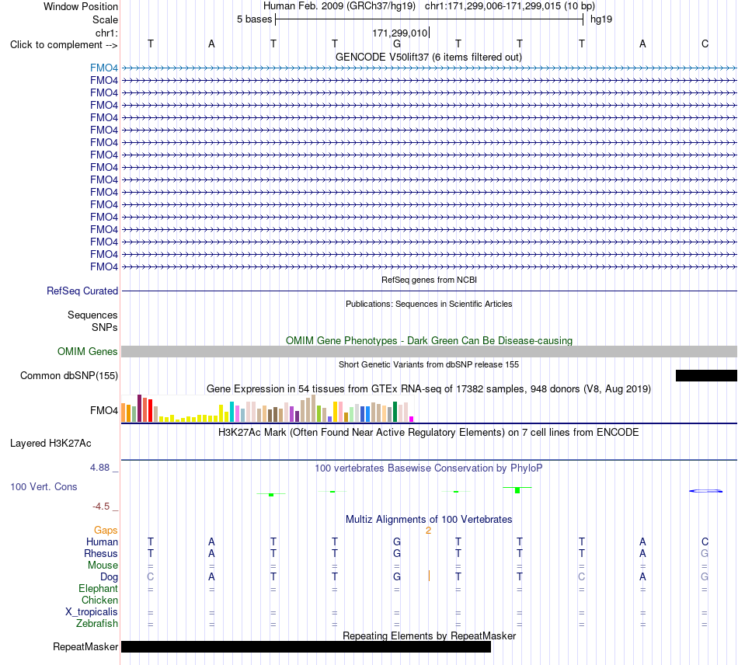Click the chr1:171,299,006-171,299,015 window position text

pos(510,6)
